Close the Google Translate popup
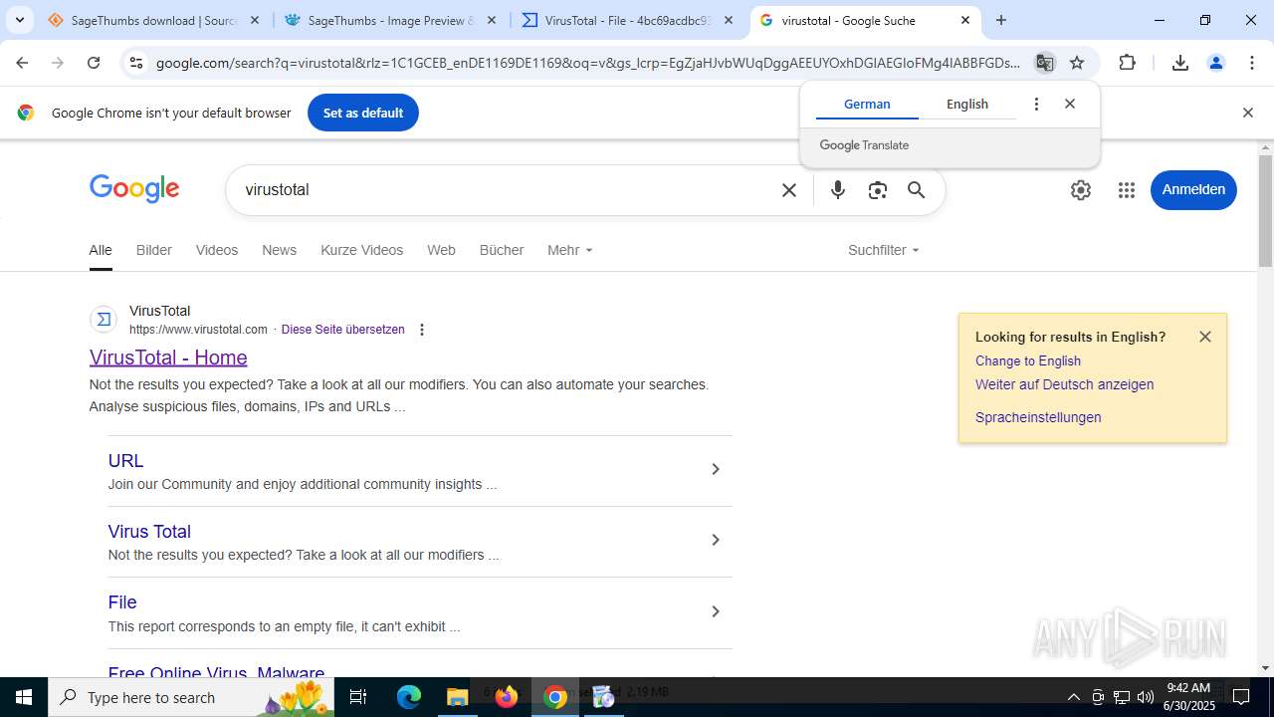 pos(1070,104)
